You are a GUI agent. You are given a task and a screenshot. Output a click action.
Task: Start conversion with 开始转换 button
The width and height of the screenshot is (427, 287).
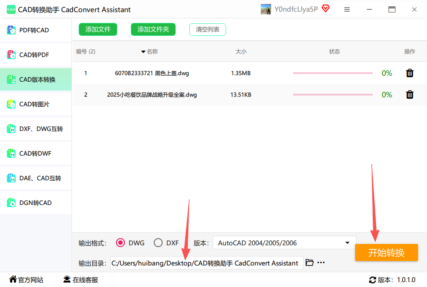tap(387, 252)
